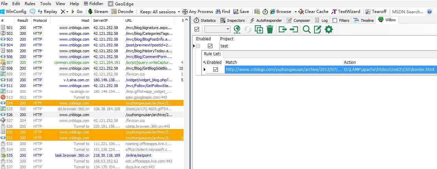
Task: Open the Help menu
Action: click(x=74, y=3)
